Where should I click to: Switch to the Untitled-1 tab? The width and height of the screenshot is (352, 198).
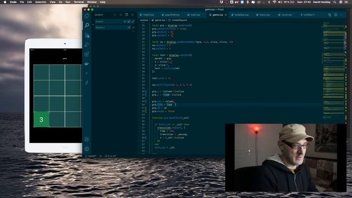309,15
